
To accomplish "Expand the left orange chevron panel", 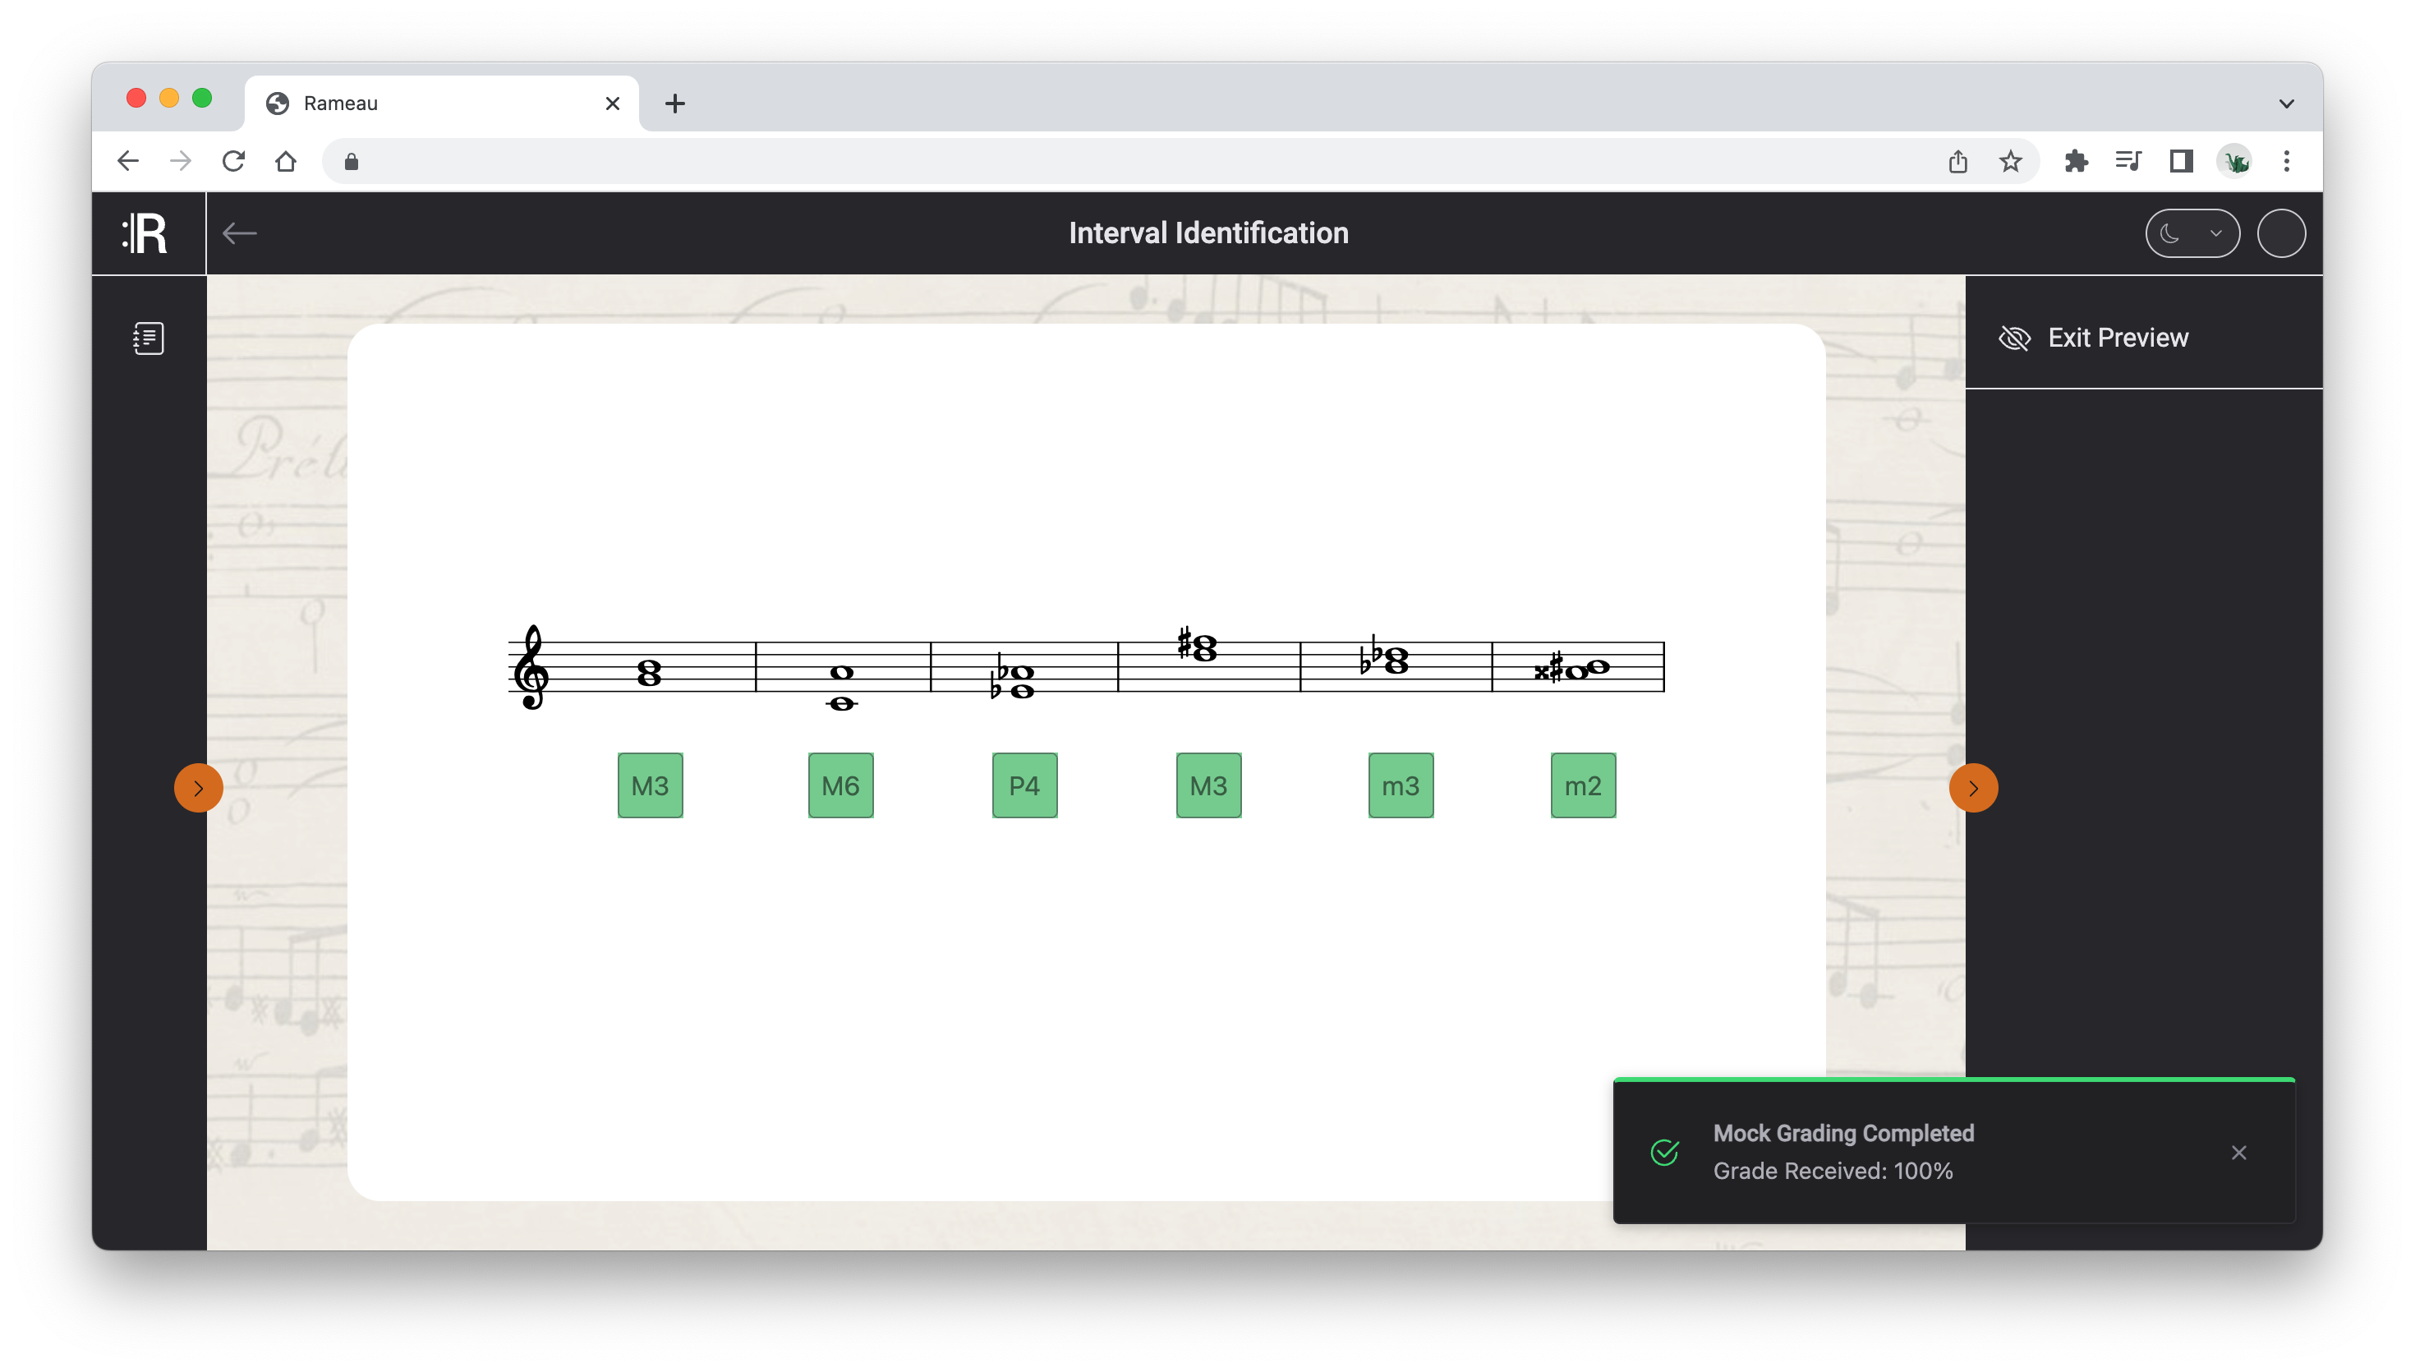I will [x=198, y=788].
